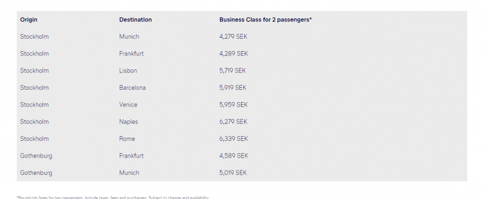Select the Venice destination cell

(x=128, y=104)
